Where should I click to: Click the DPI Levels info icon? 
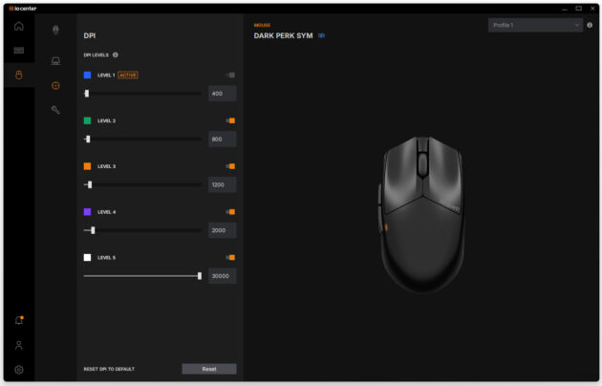pos(116,54)
